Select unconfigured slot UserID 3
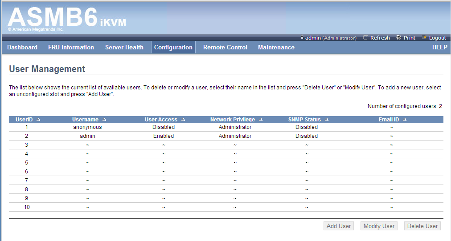Viewport: 451px width, 241px height. pos(26,145)
